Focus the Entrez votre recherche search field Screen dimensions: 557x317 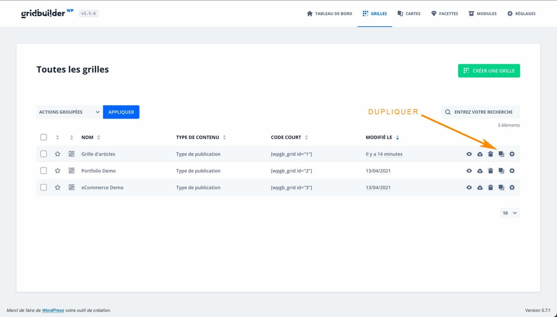[x=483, y=112]
